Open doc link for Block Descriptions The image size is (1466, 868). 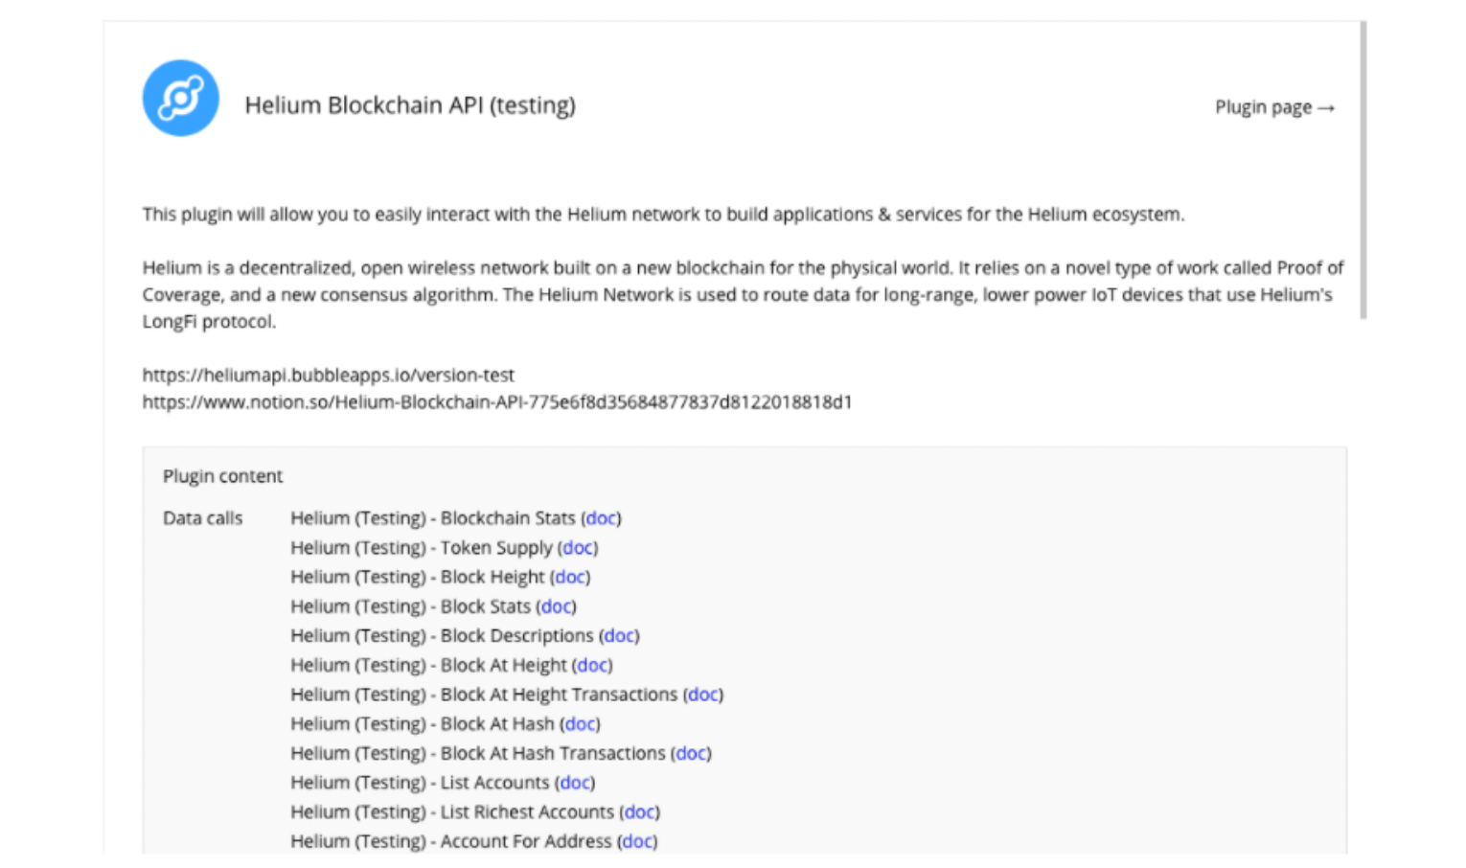pos(619,635)
